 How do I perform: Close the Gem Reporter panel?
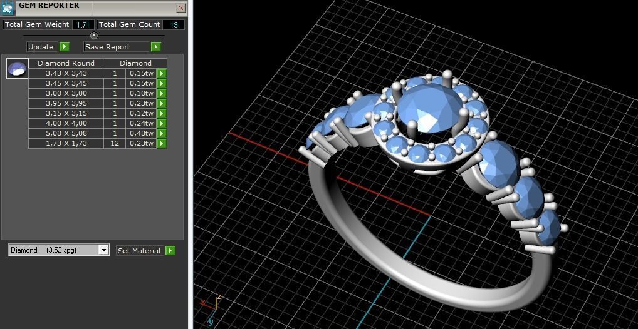pos(180,8)
